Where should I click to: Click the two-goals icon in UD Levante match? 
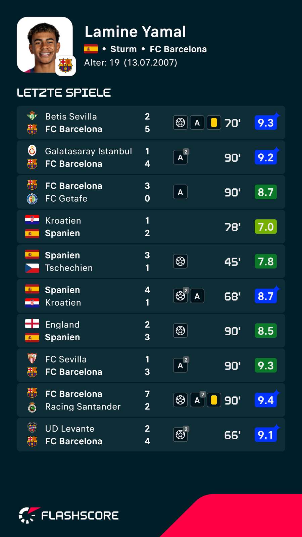tap(181, 434)
